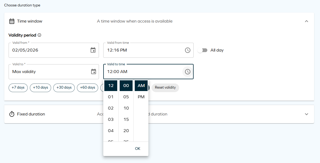Viewport: 320px width, 163px height.
Task: Click the Valid to field showing Max validity
Action: (x=48, y=71)
